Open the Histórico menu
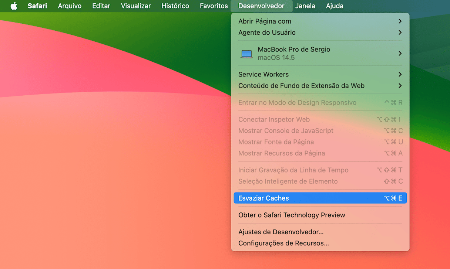The image size is (450, 269). pos(175,6)
